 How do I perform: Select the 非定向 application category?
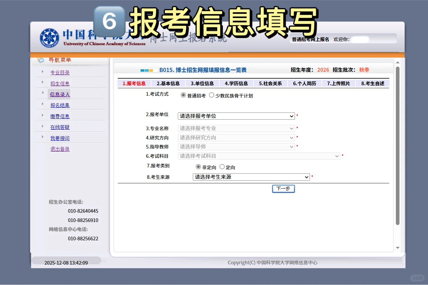click(198, 166)
